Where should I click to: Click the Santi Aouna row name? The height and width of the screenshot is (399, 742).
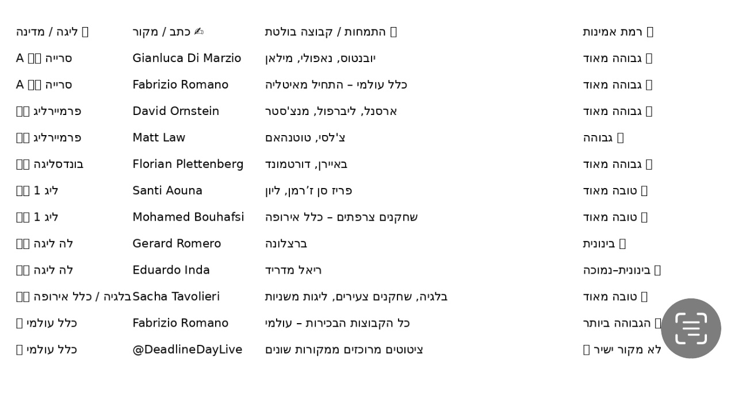[167, 190]
